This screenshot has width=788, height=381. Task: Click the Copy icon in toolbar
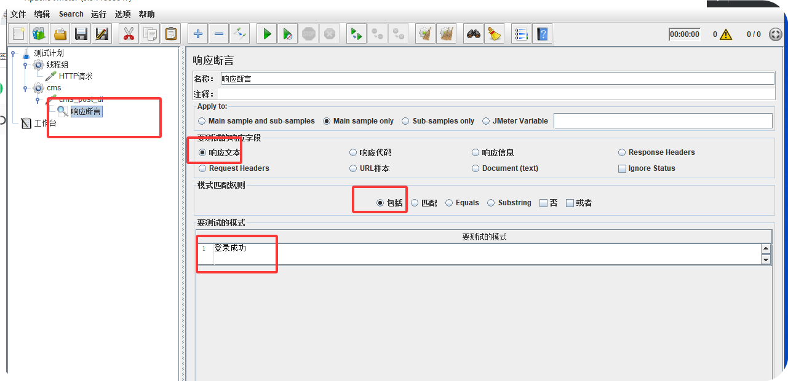point(149,34)
